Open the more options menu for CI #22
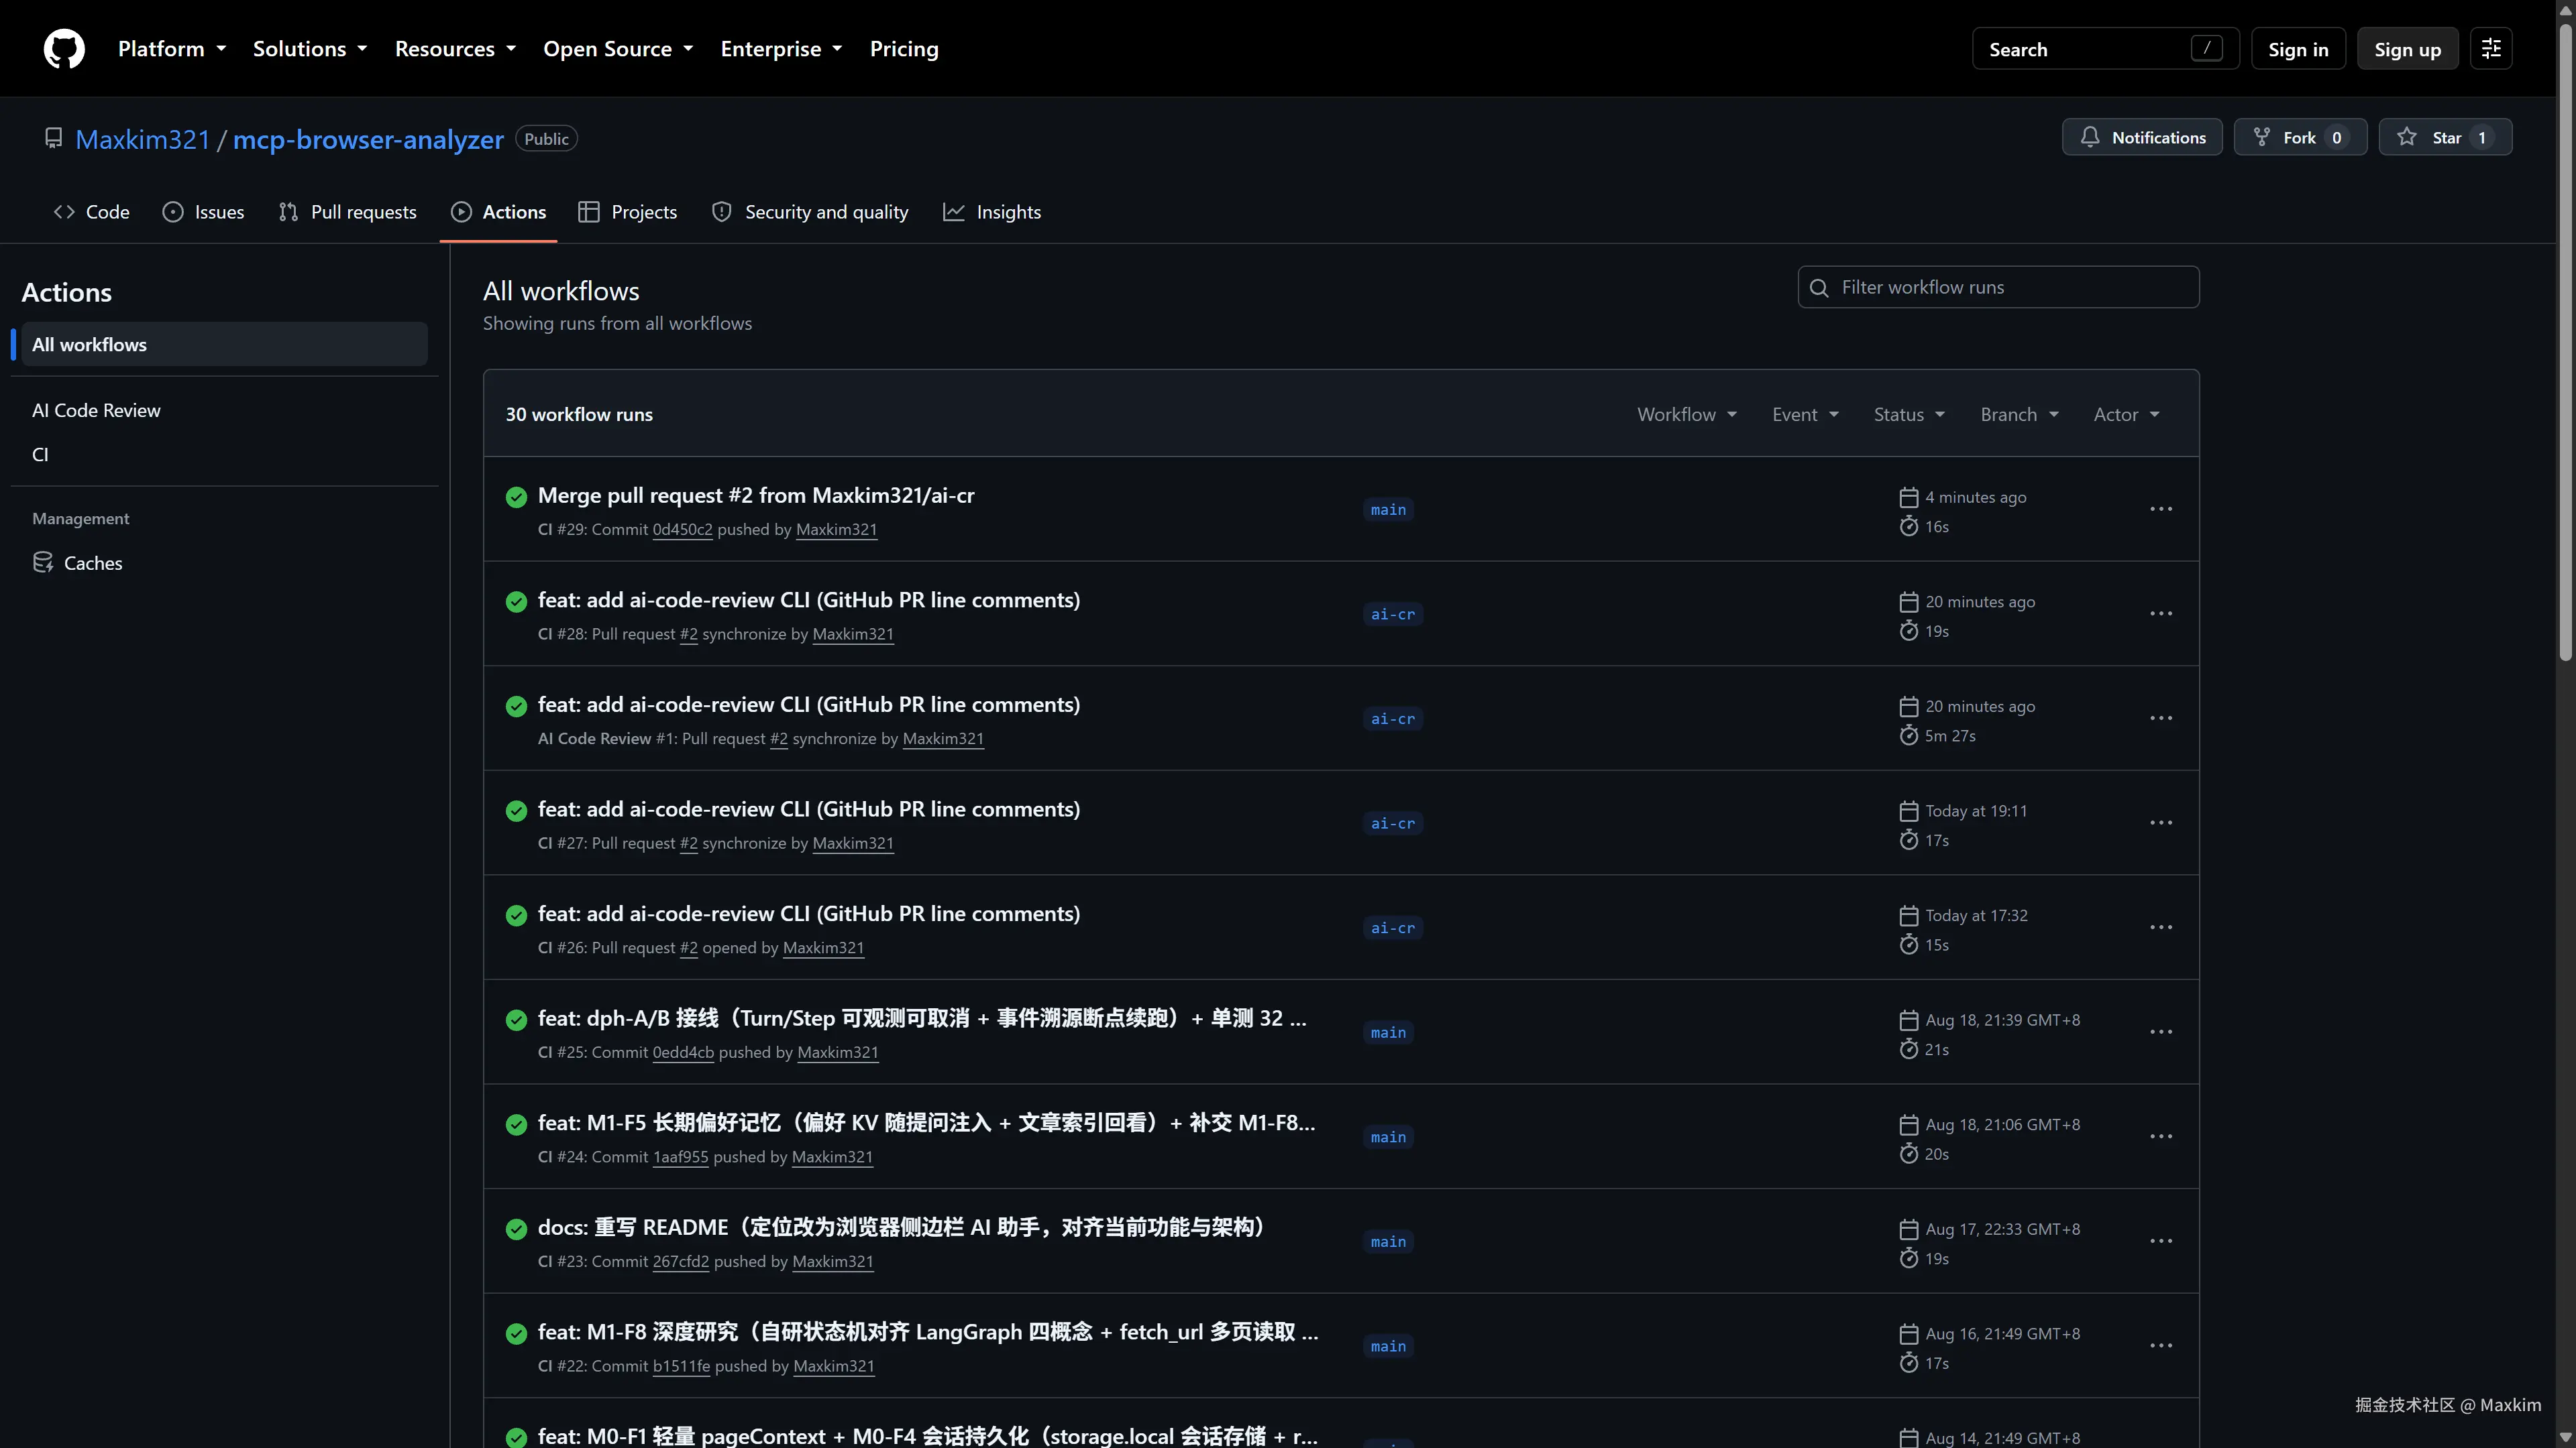This screenshot has height=1448, width=2576. pyautogui.click(x=2161, y=1345)
